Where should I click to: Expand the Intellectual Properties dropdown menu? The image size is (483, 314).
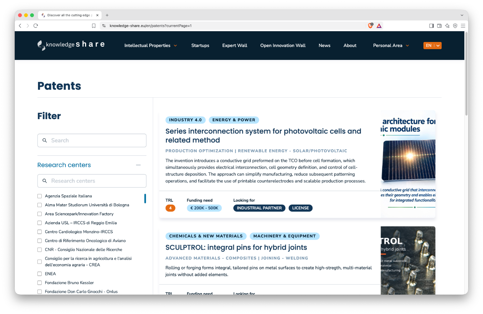pyautogui.click(x=151, y=46)
